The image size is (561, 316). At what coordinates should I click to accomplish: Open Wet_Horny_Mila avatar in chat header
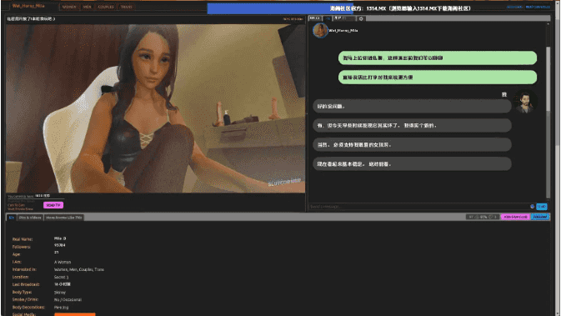pyautogui.click(x=320, y=30)
